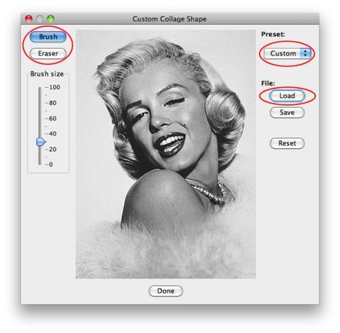Viewport: 340px width, 333px height.
Task: Click the green zoom window button
Action: click(50, 18)
